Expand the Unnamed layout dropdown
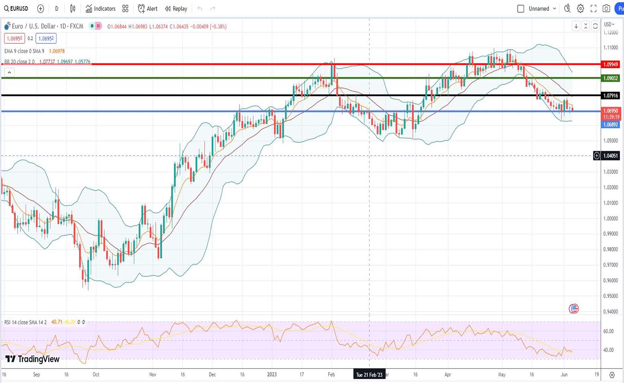Viewport: 624px width, 383px height. point(554,8)
